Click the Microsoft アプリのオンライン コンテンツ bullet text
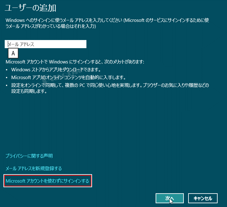 click(68, 78)
